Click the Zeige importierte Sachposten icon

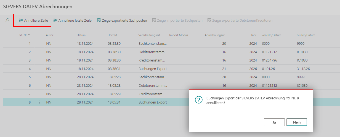154,20
